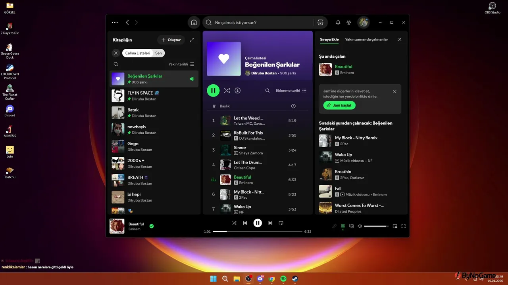This screenshot has height=285, width=508.
Task: Skip to next track
Action: click(x=270, y=223)
